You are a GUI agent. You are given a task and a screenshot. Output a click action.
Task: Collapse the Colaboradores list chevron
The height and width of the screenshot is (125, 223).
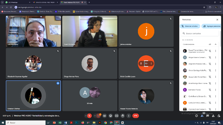point(216,44)
